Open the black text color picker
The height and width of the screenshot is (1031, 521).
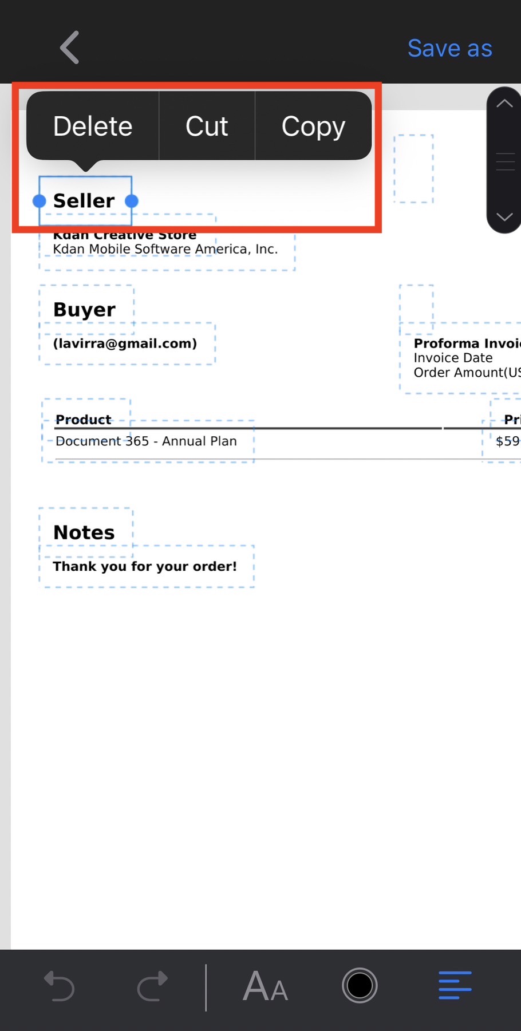(360, 985)
